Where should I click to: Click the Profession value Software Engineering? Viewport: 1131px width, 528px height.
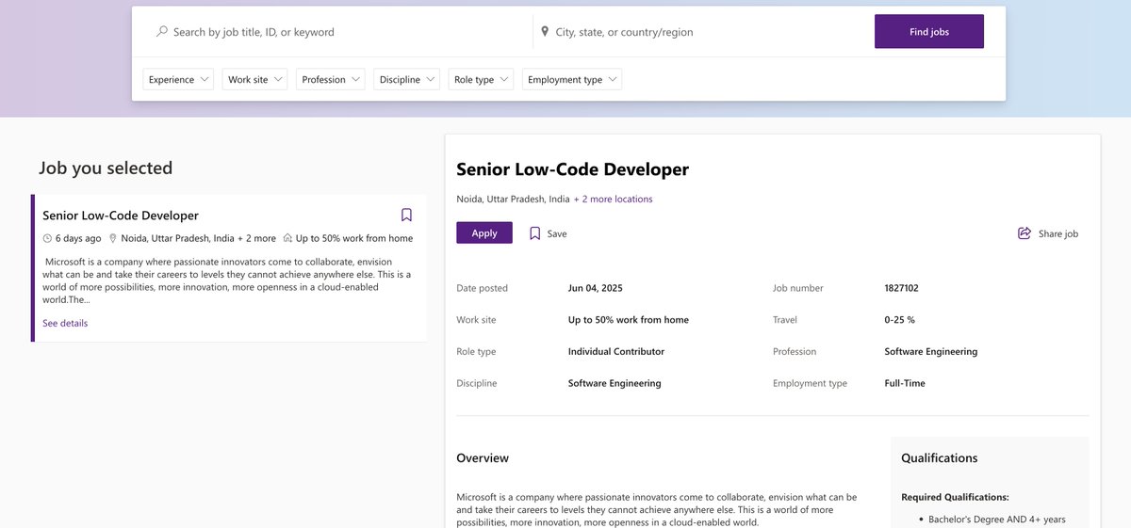pos(930,351)
